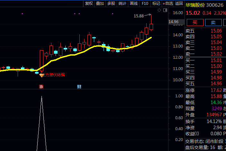Click the 净资 value 2.94
Image resolution: width=226 pixels, height=151 pixels.
tap(218, 128)
